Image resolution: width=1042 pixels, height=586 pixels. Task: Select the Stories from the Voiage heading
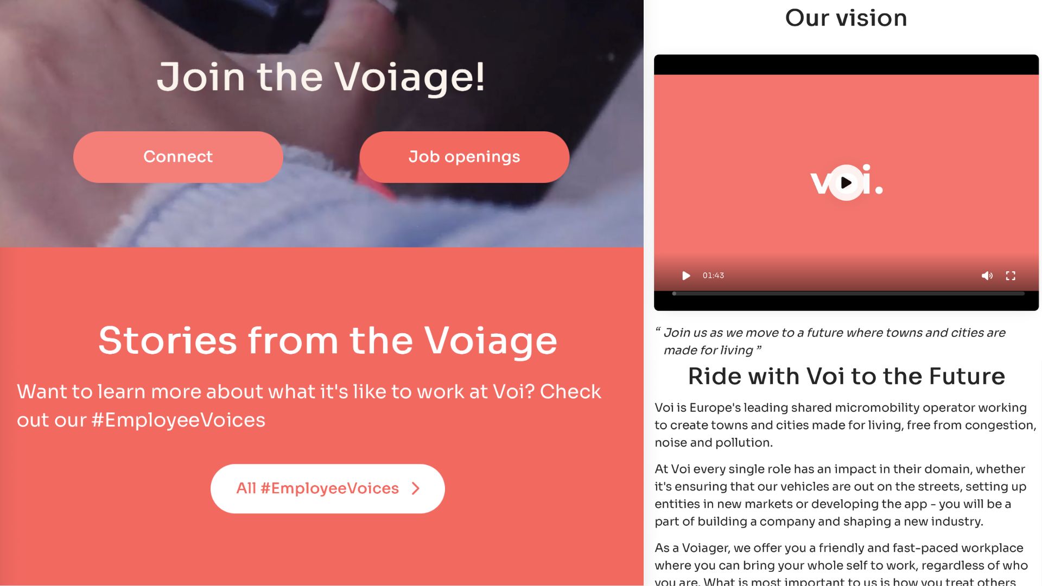click(328, 341)
